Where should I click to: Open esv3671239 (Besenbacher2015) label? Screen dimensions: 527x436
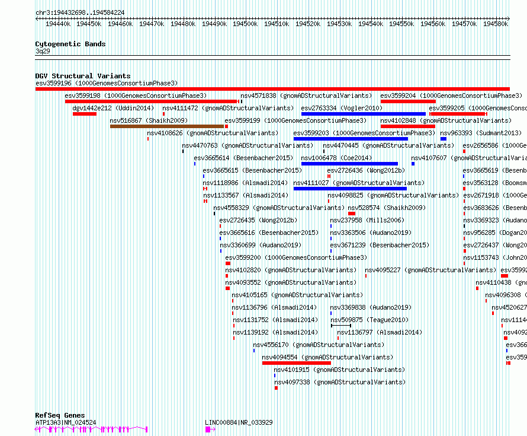point(380,245)
